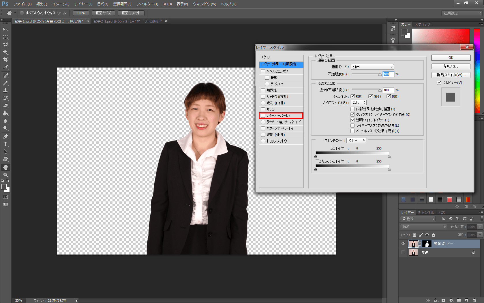
Task: Check すべてのウィンドウをスクロール option
Action: click(x=22, y=13)
